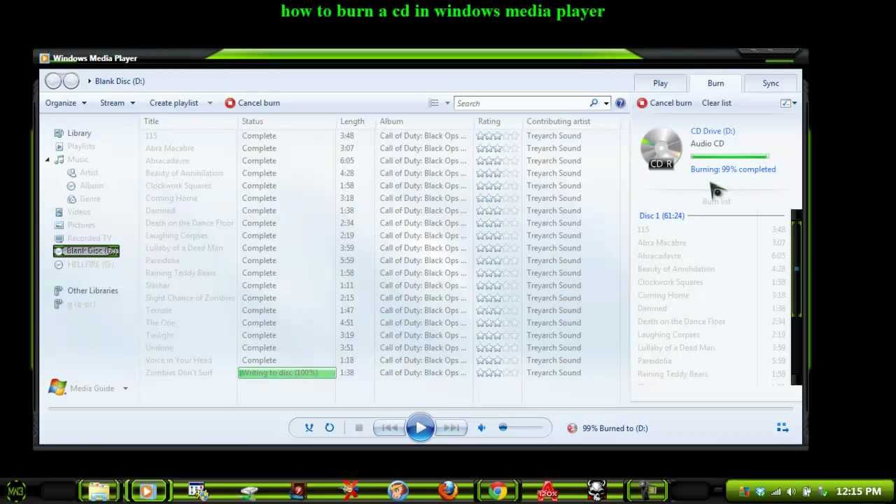This screenshot has height=504, width=896.
Task: Go forward with the navigation arrow
Action: [x=71, y=81]
